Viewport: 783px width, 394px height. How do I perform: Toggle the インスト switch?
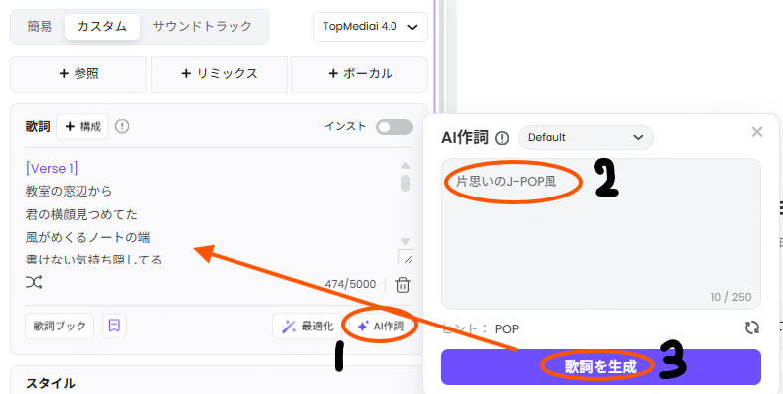tap(394, 127)
